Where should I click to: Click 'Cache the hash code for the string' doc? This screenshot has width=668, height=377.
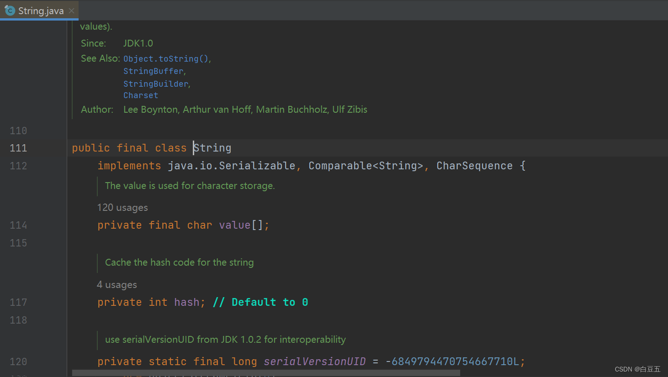click(179, 262)
